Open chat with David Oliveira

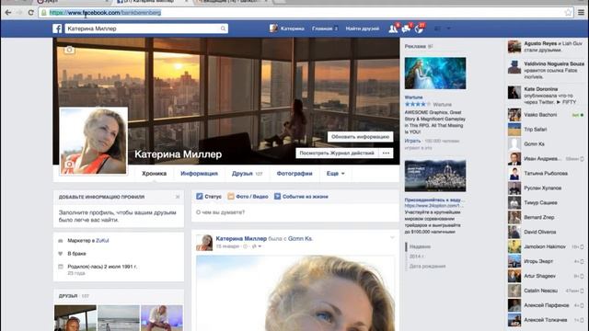tap(546, 232)
